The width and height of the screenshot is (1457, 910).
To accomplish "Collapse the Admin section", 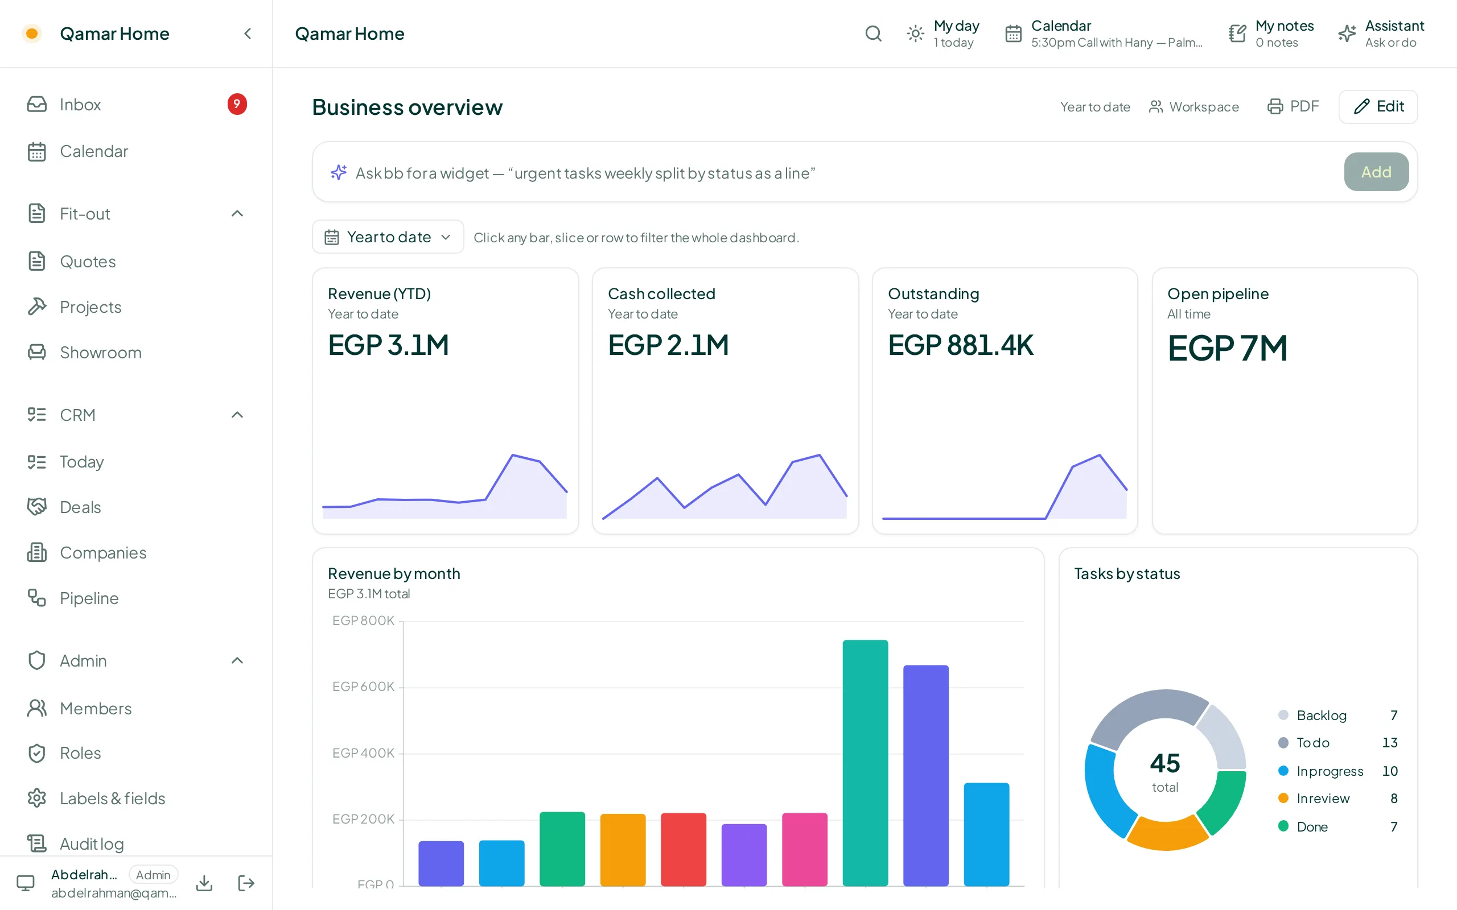I will [237, 660].
